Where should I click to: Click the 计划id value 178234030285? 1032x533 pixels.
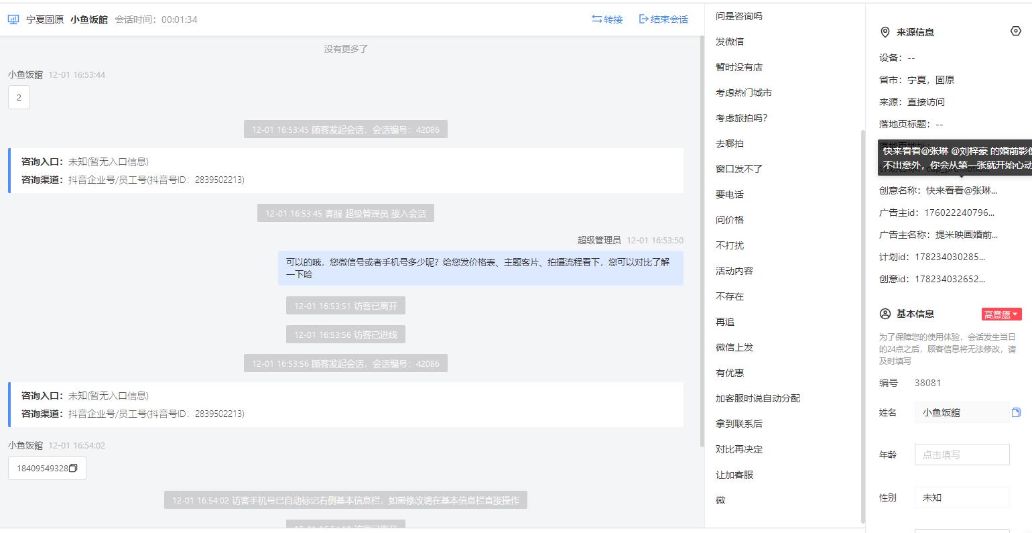point(950,257)
